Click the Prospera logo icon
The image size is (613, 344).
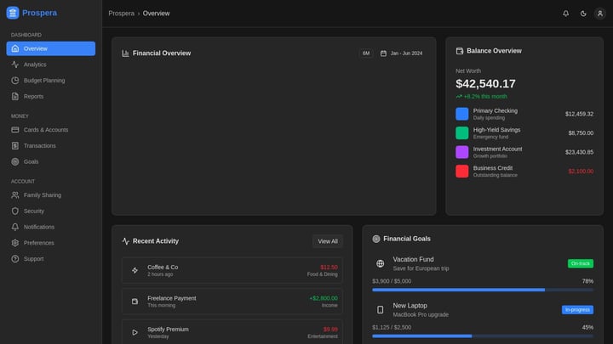point(12,13)
